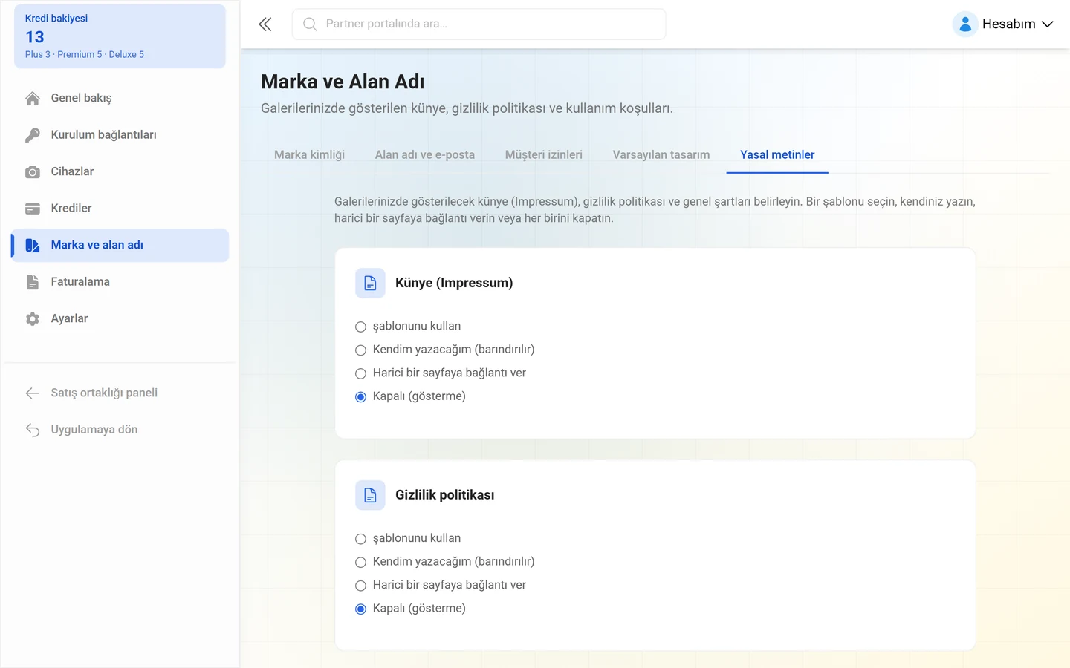Go to Genel bakış
1070x668 pixels.
pos(120,98)
